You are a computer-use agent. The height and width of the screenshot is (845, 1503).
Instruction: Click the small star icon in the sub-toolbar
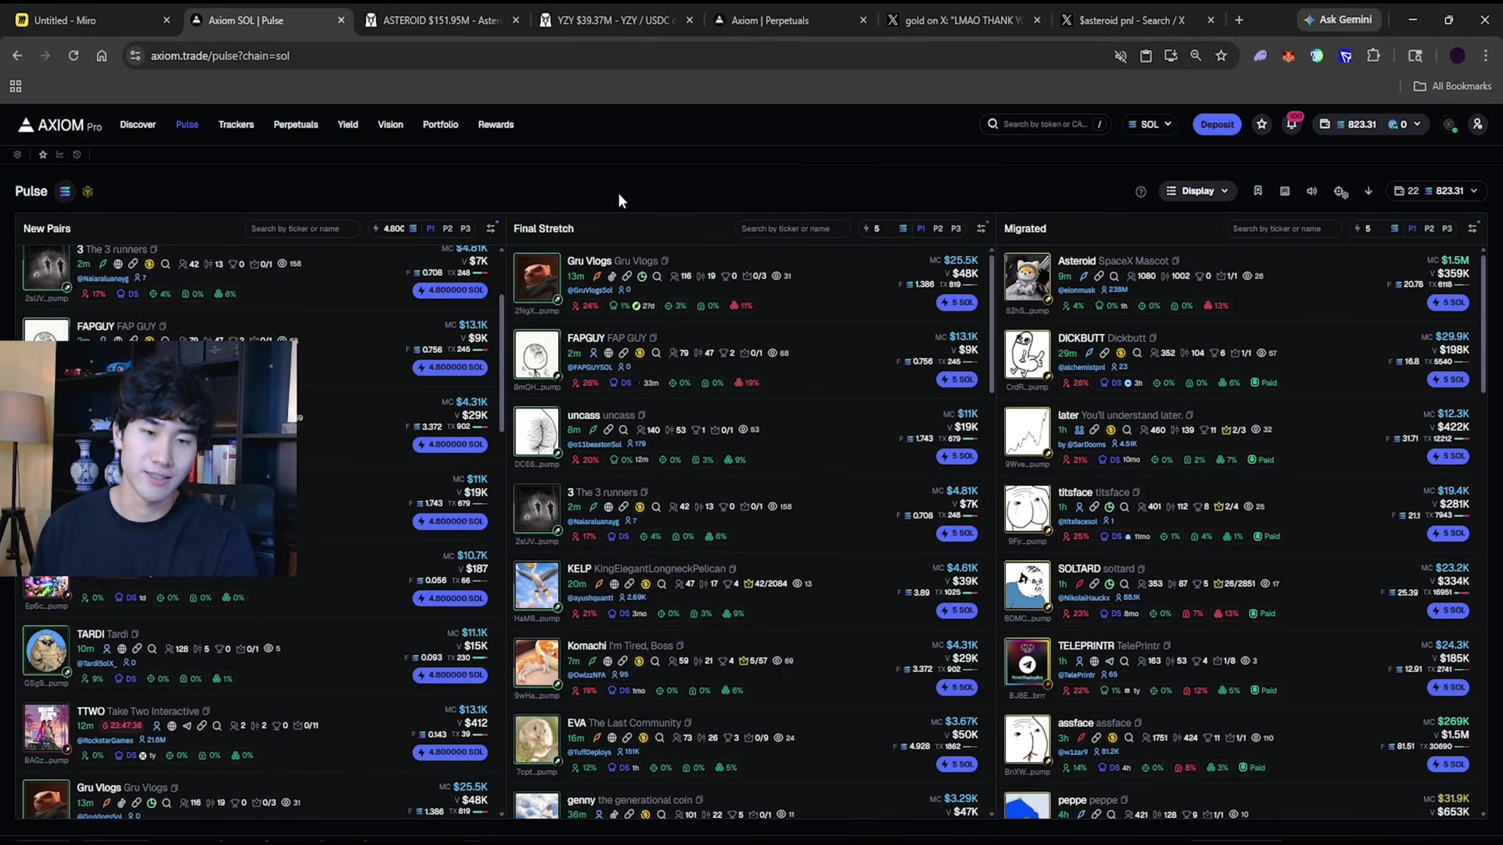(x=43, y=155)
